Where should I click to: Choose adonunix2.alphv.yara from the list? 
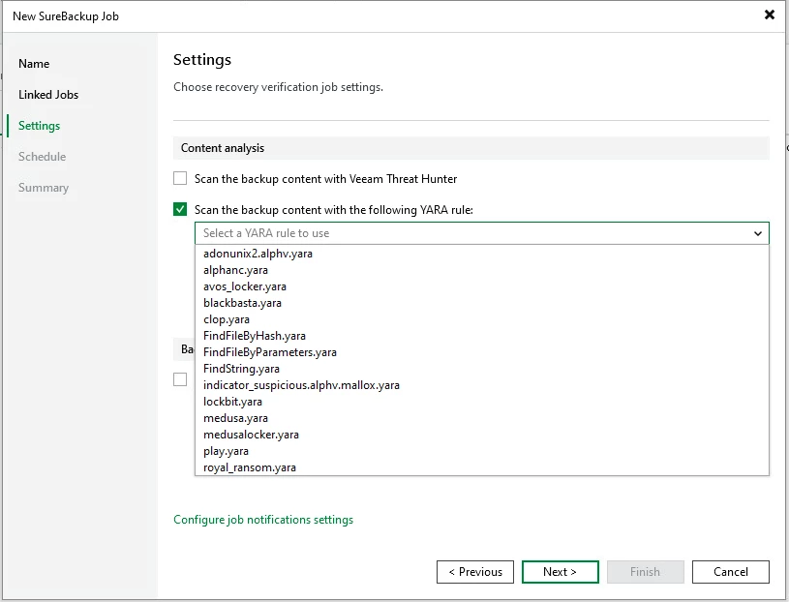tap(258, 254)
